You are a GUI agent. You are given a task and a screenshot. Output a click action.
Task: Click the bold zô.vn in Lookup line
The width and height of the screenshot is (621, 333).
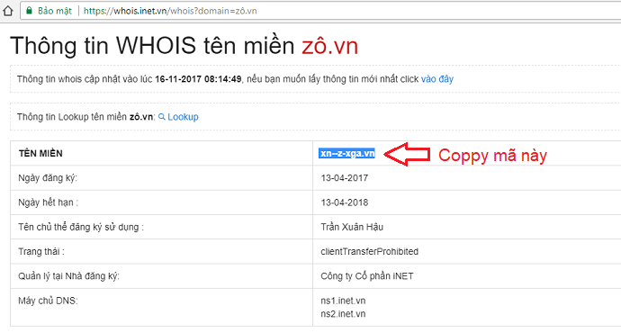pos(141,117)
